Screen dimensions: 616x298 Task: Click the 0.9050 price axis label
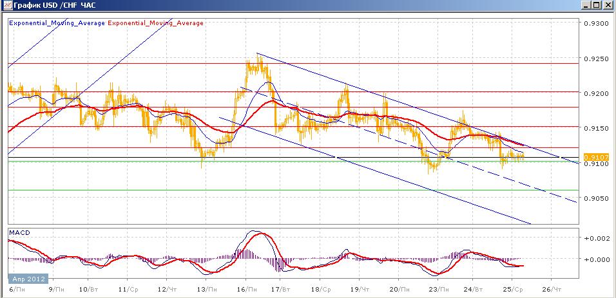pyautogui.click(x=596, y=198)
